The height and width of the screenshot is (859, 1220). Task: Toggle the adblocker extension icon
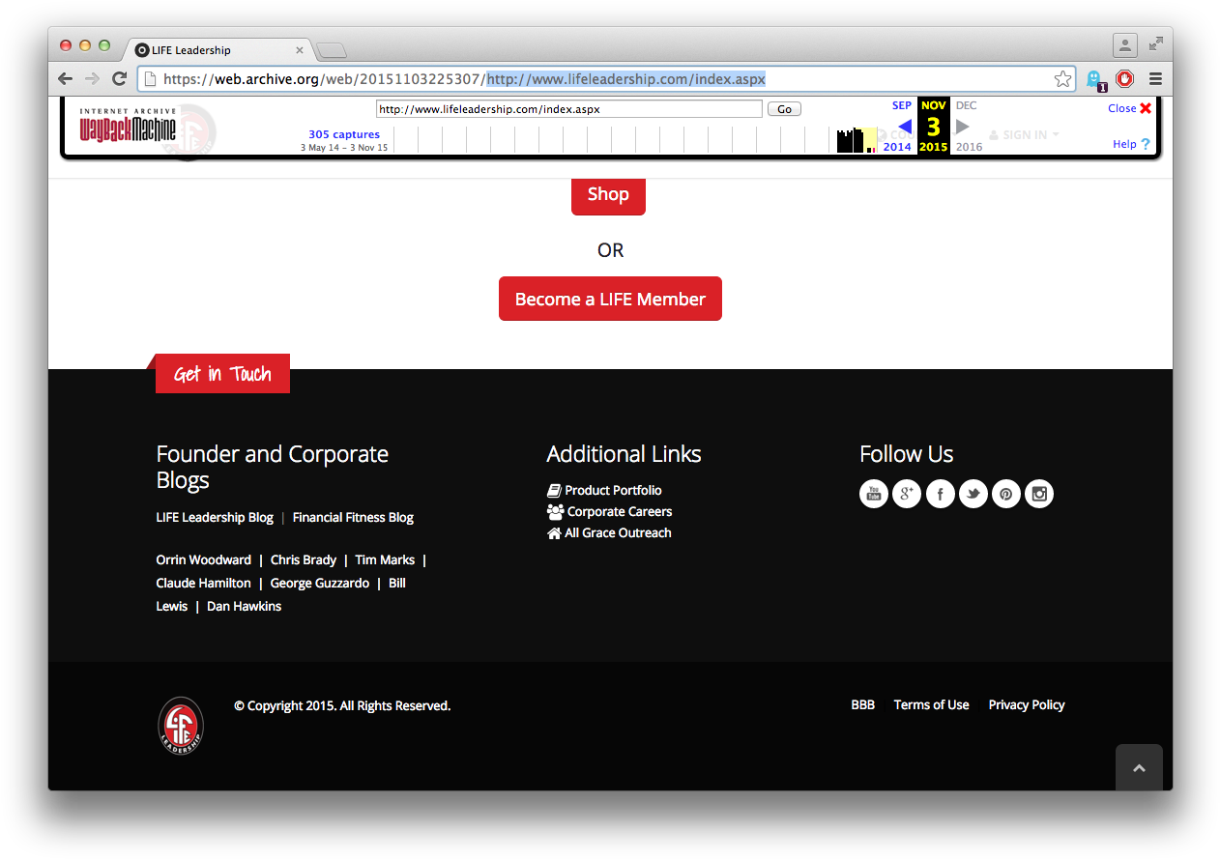pos(1124,78)
